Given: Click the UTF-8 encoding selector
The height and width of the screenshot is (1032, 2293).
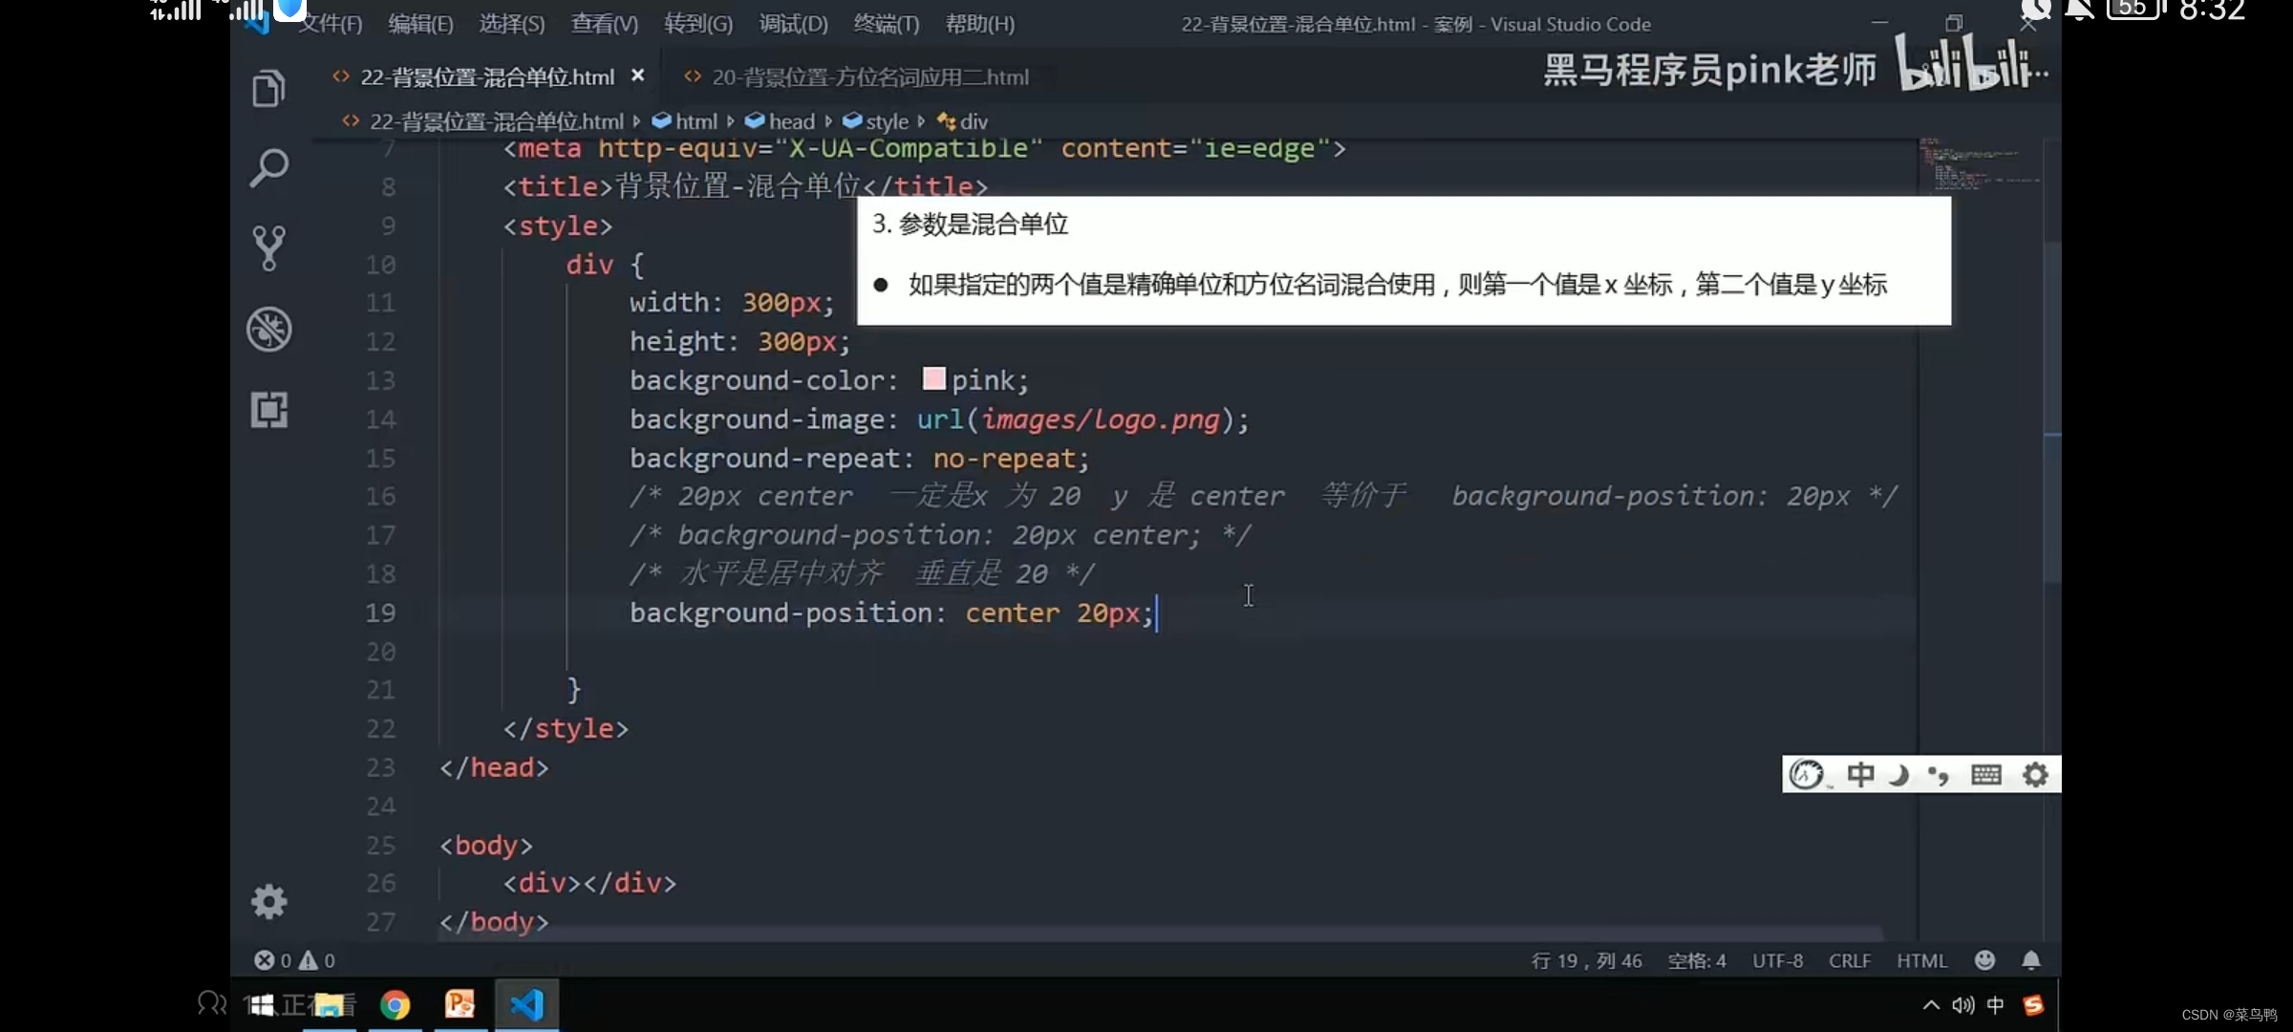Looking at the screenshot, I should [1777, 960].
